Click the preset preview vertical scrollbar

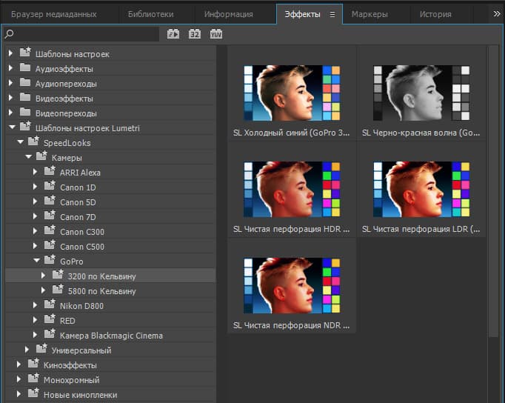[493, 192]
